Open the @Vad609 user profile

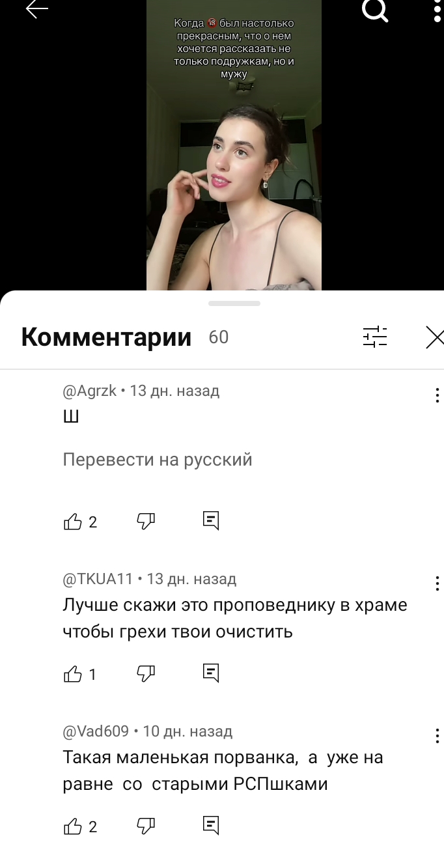coord(96,731)
